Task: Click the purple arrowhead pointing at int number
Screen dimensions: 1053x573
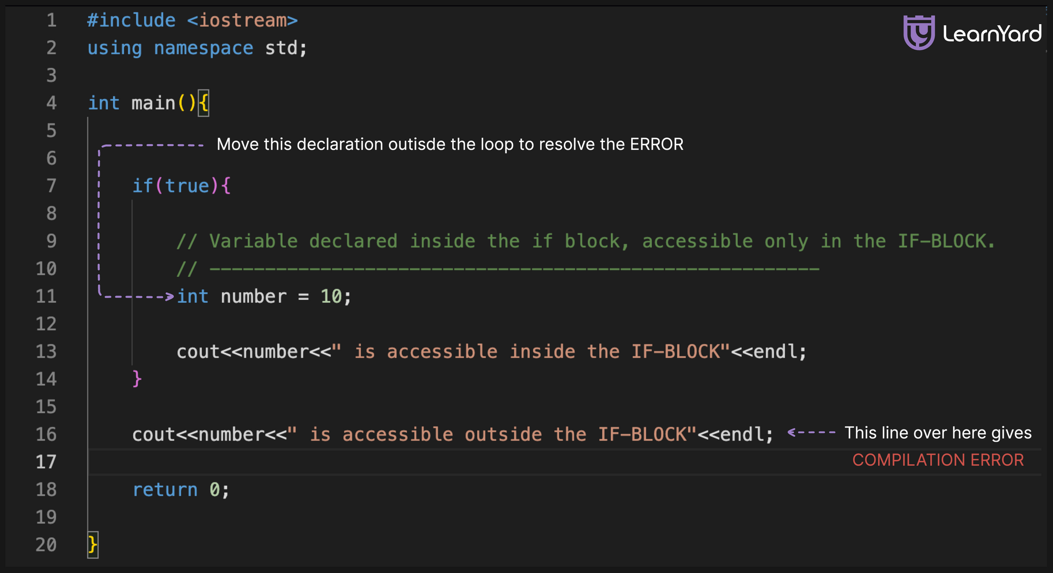Action: pyautogui.click(x=169, y=296)
